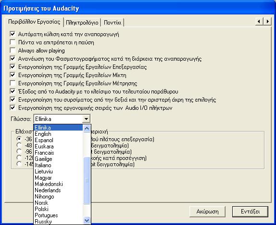Select the -48 dB radio button
The image size is (276, 225).
click(x=19, y=145)
